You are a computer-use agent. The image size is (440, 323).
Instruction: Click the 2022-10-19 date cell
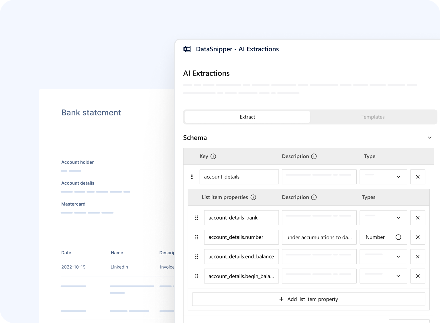coord(73,267)
